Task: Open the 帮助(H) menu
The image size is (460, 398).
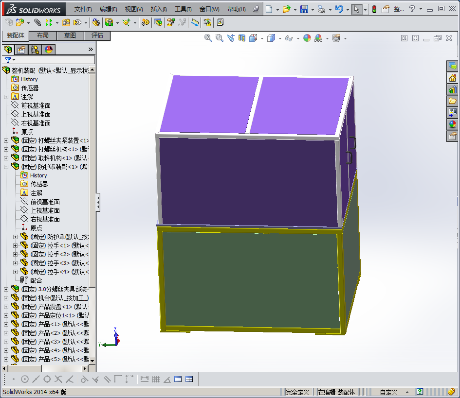Action: pyautogui.click(x=237, y=9)
